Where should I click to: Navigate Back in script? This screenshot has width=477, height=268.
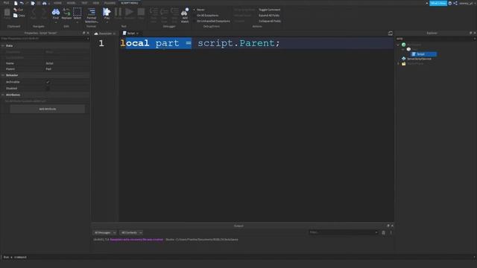point(34,13)
